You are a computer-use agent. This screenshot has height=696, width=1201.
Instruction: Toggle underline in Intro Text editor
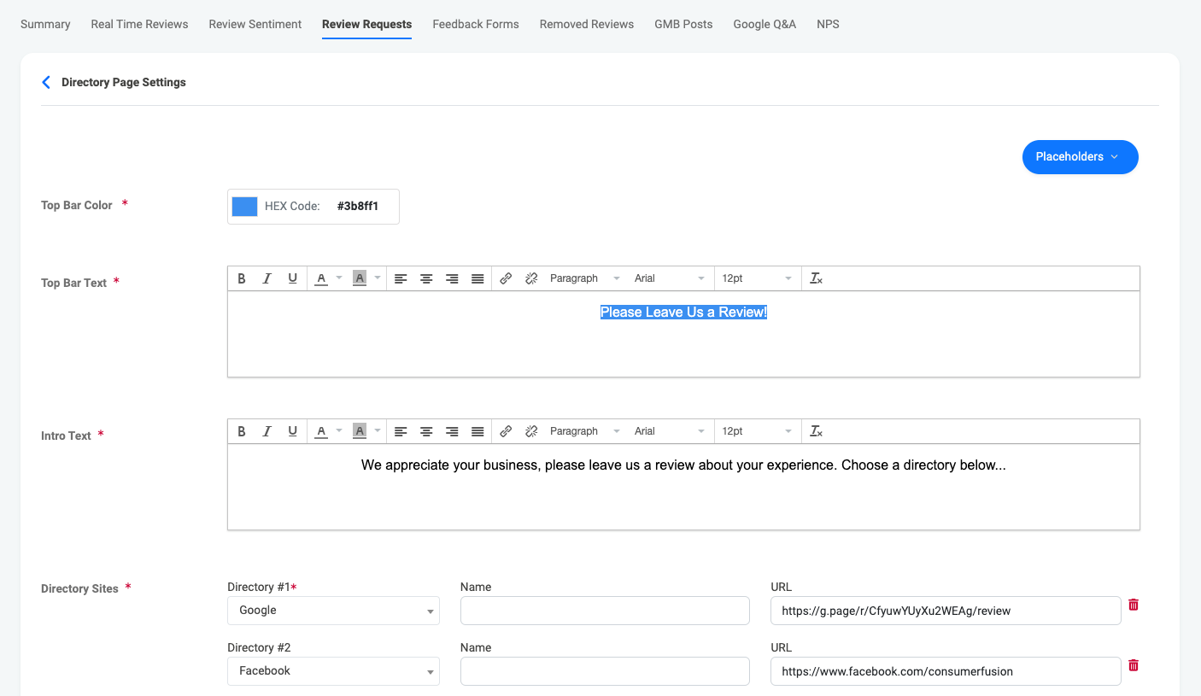pyautogui.click(x=293, y=431)
